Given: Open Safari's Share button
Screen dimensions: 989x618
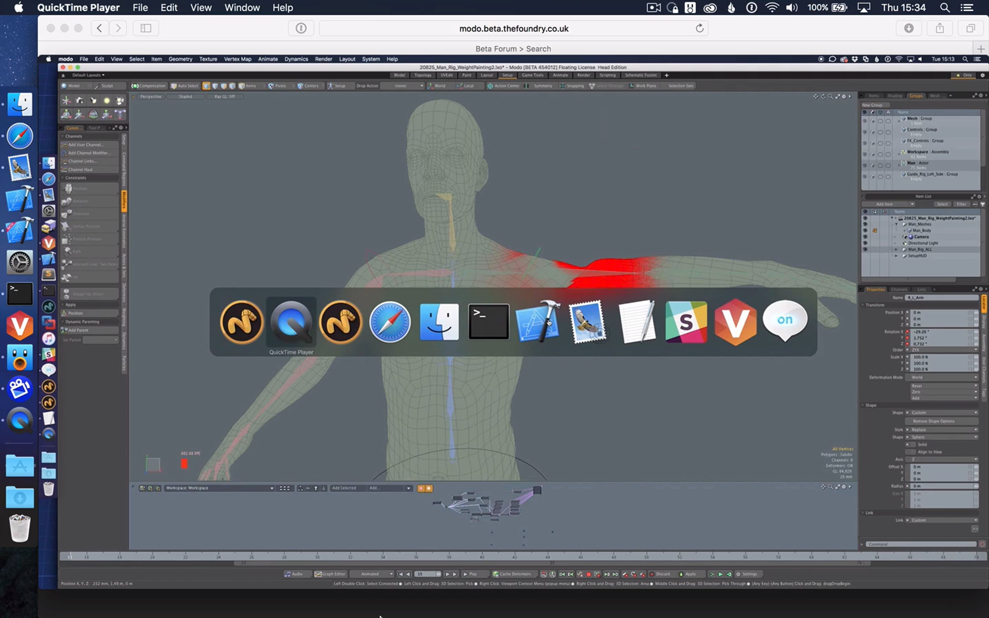Looking at the screenshot, I should [x=940, y=28].
